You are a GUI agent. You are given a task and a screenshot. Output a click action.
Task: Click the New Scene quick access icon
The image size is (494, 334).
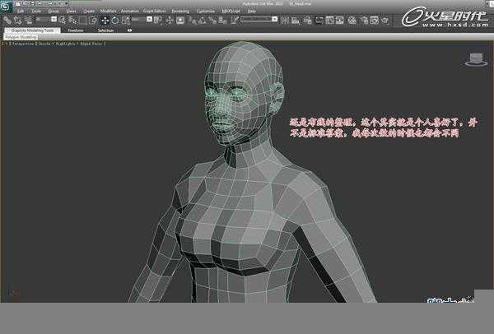pyautogui.click(x=18, y=3)
